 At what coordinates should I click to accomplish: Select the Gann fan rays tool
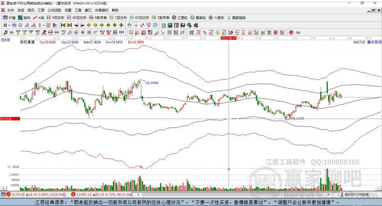click(x=137, y=33)
